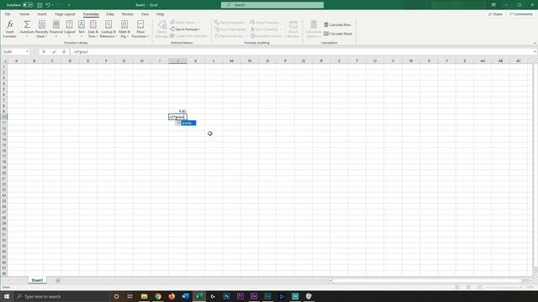This screenshot has height=302, width=538.
Task: Open the Help tab
Action: point(160,14)
